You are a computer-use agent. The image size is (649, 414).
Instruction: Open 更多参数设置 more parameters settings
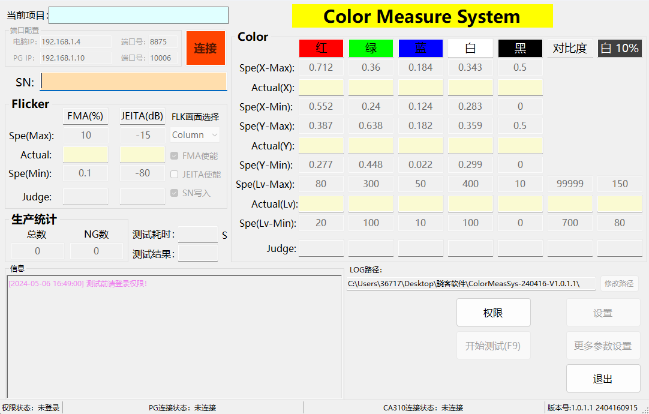pos(603,346)
